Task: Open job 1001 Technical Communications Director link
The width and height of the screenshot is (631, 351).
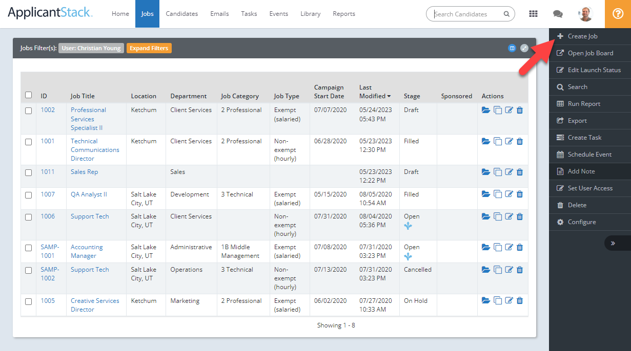Action: [95, 149]
